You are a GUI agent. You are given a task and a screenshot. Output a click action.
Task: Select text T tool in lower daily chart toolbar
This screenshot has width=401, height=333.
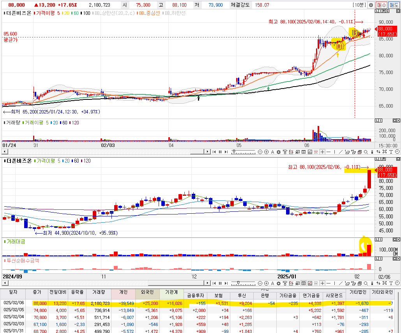[391, 283]
